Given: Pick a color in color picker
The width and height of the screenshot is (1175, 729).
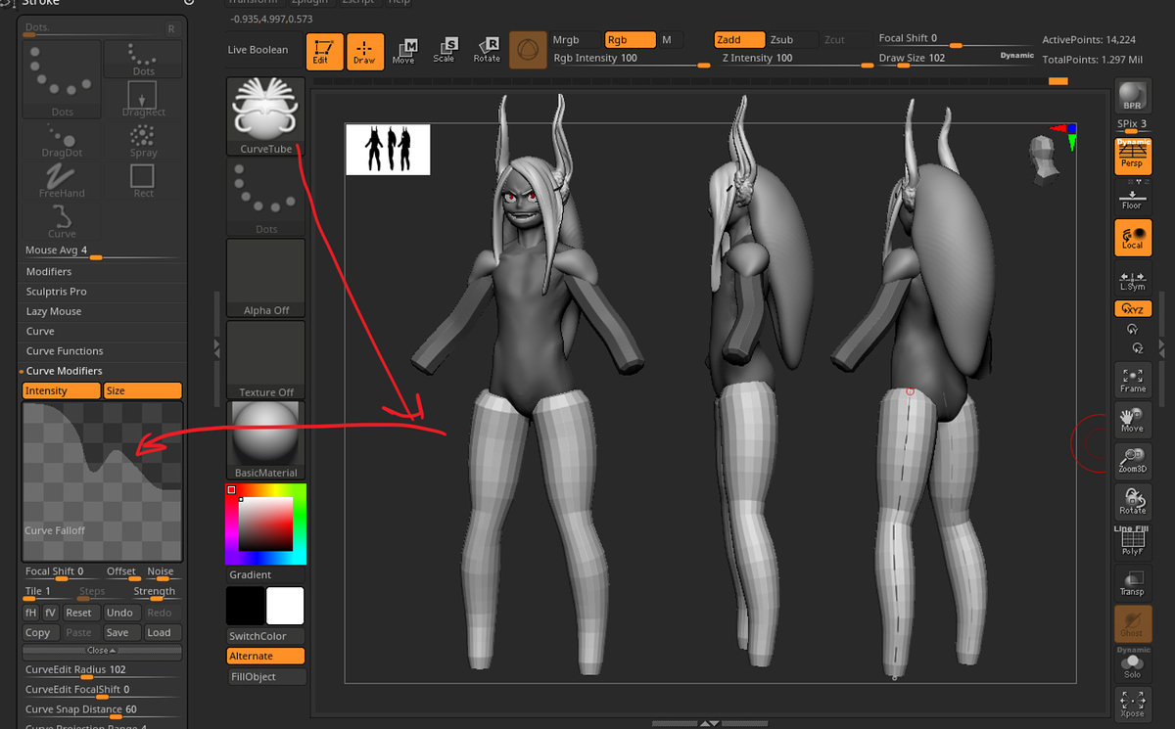Looking at the screenshot, I should (266, 524).
